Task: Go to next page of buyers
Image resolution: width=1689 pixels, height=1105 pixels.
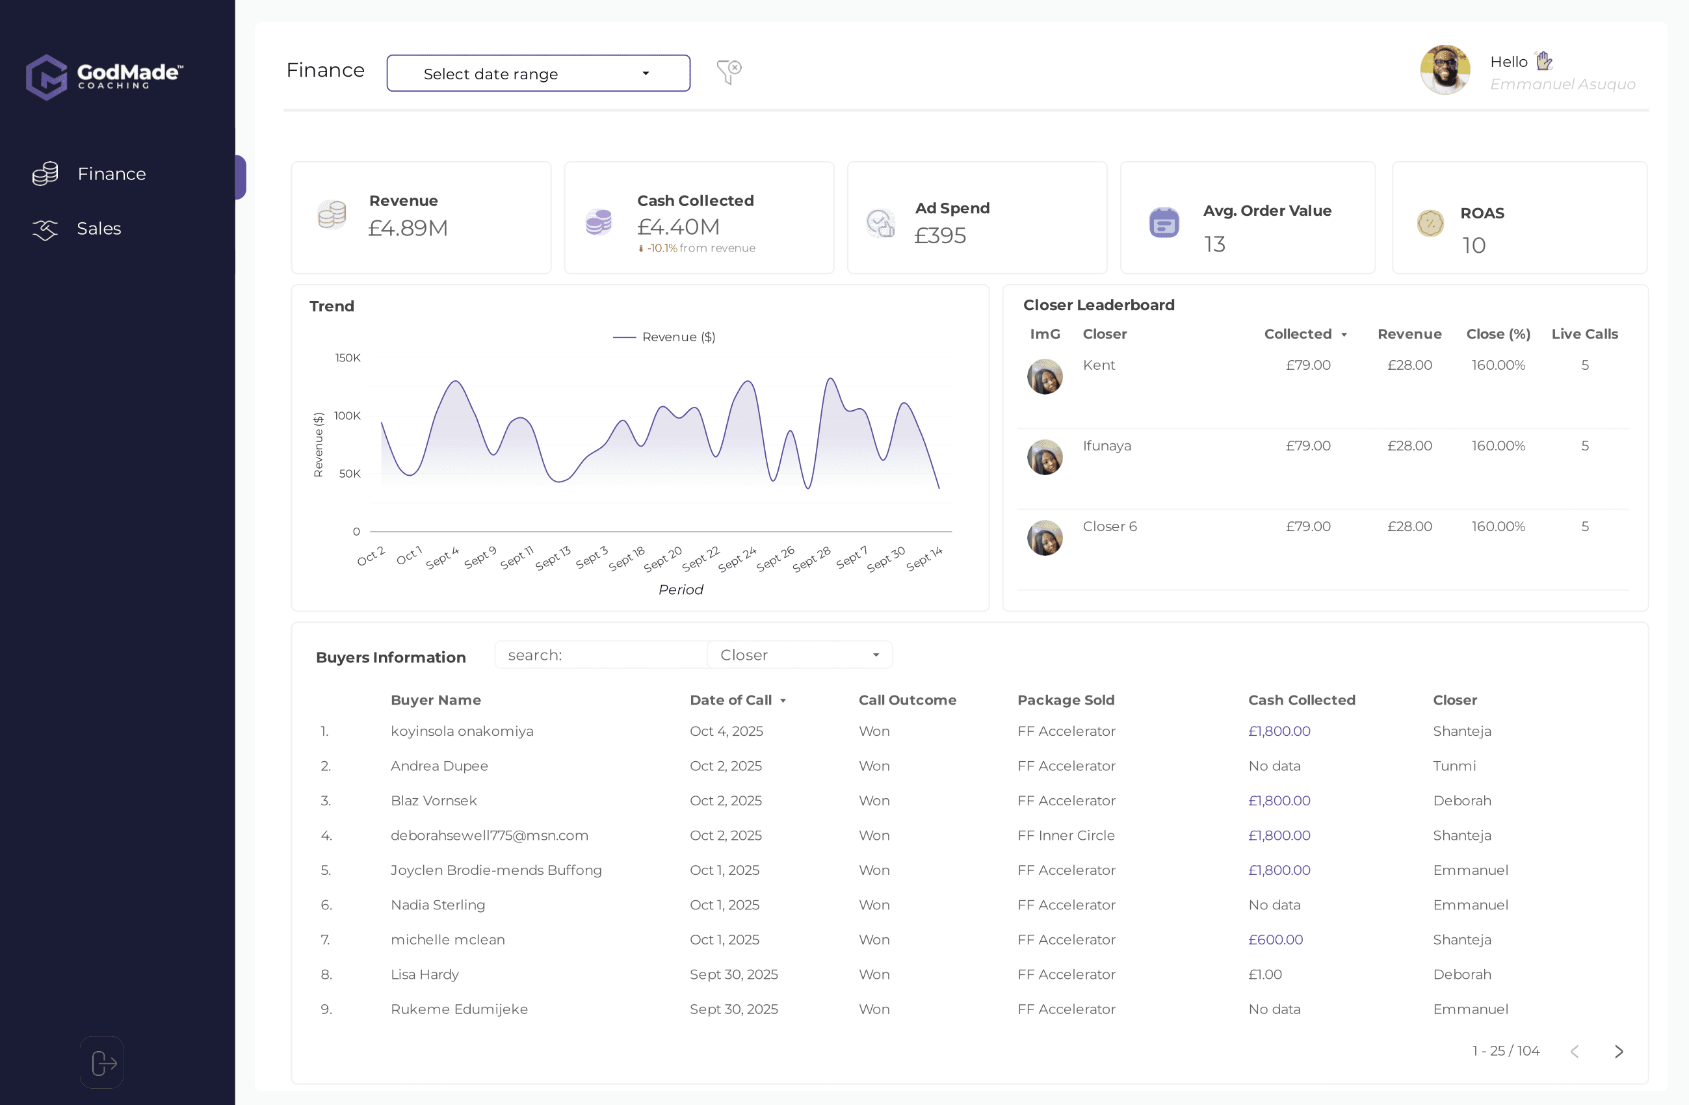Action: coord(1619,1051)
